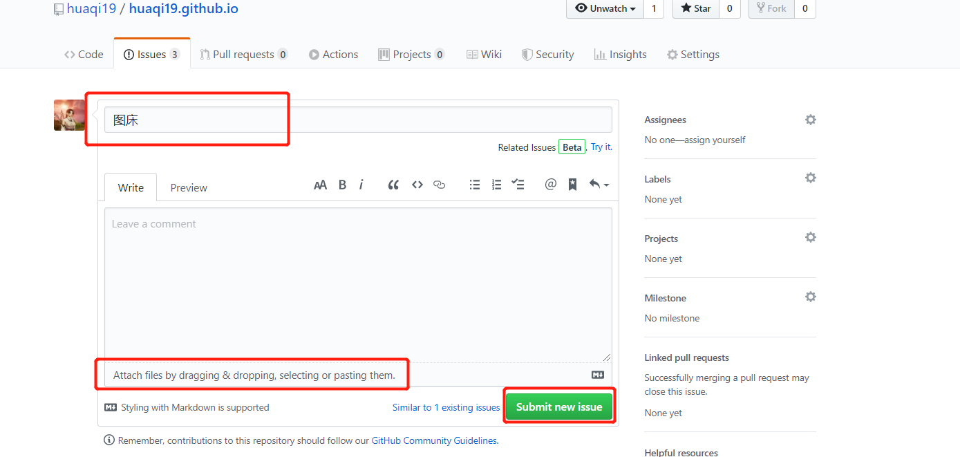960x457 pixels.
Task: Mention a user with the @ icon
Action: click(550, 184)
